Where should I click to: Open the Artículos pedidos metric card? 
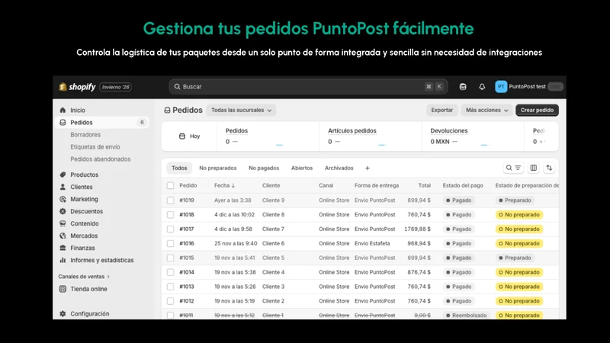[x=370, y=136]
